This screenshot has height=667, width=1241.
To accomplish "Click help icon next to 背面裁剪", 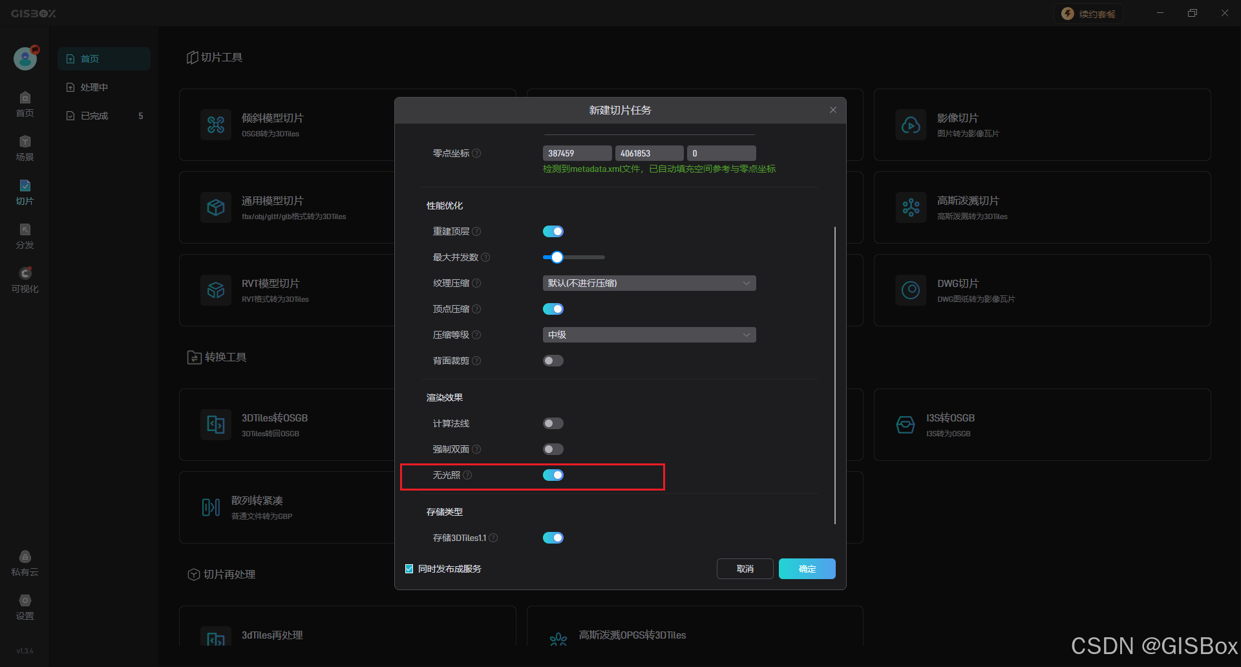I will pyautogui.click(x=476, y=361).
